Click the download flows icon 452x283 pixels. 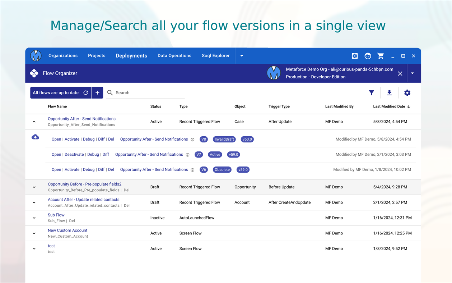tap(389, 93)
